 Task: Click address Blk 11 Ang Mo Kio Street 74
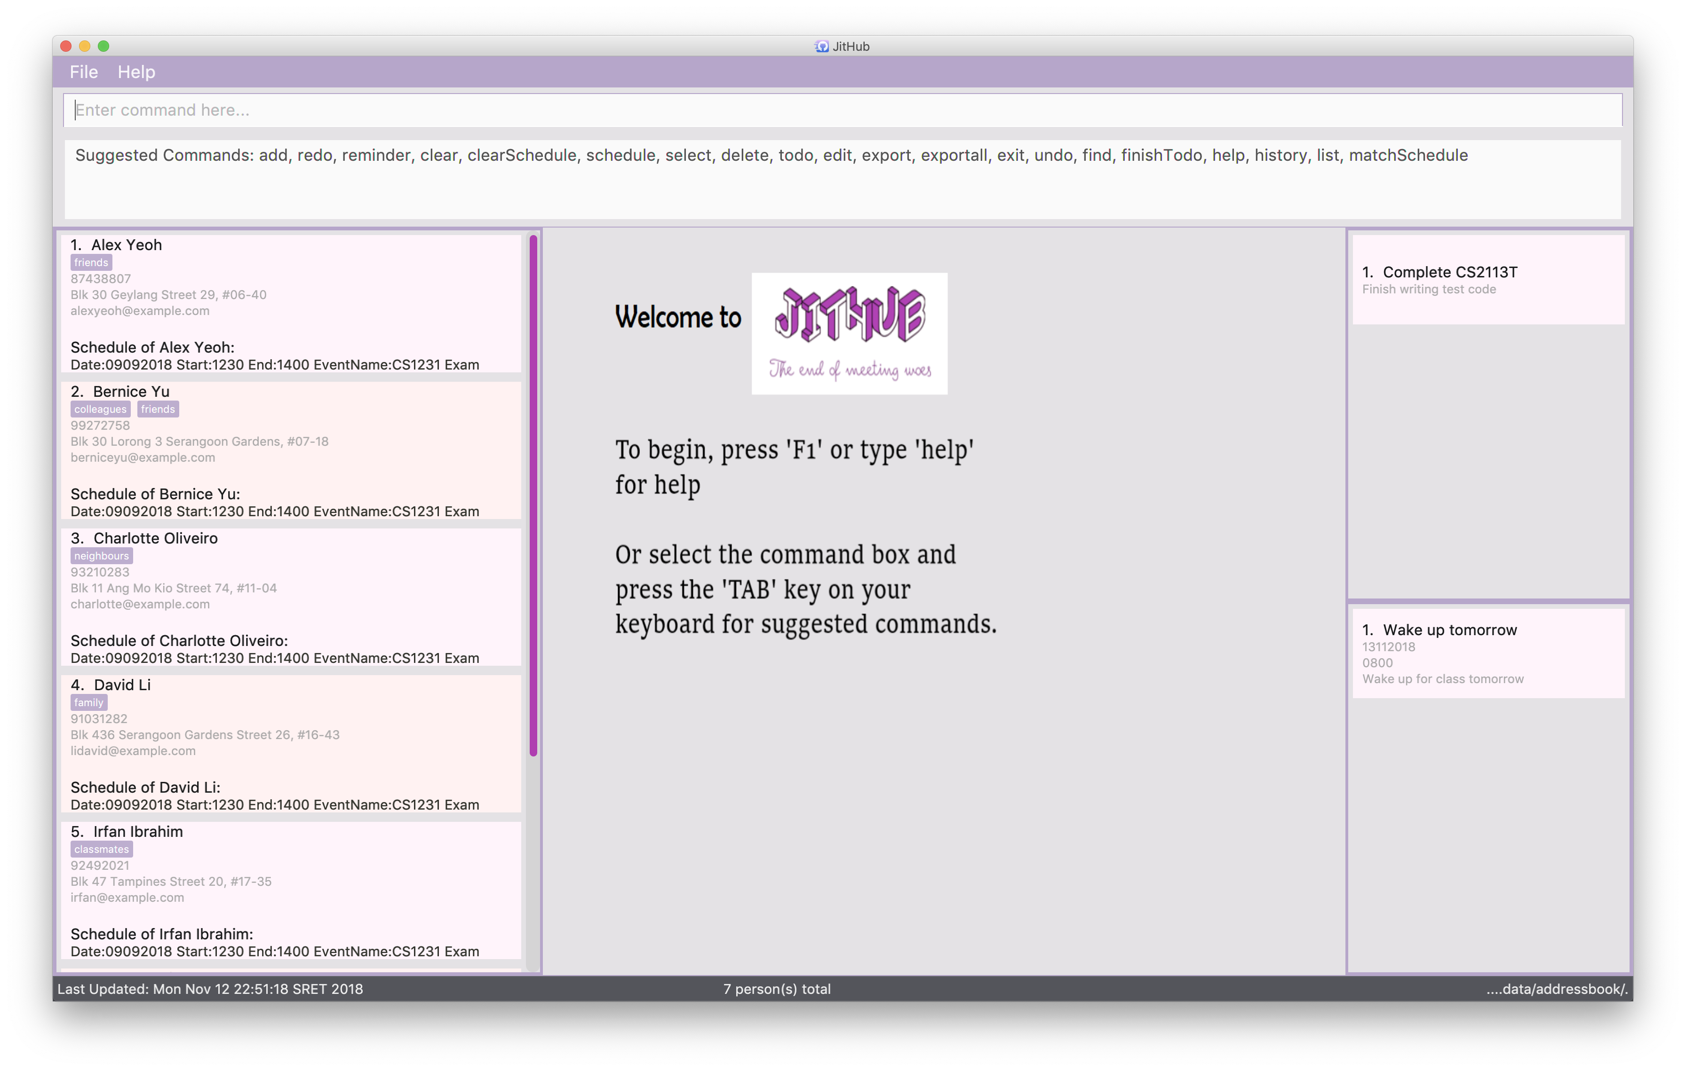[x=173, y=588]
